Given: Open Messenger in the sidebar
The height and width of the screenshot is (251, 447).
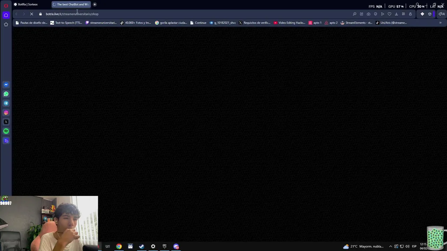Looking at the screenshot, I should click(x=6, y=84).
